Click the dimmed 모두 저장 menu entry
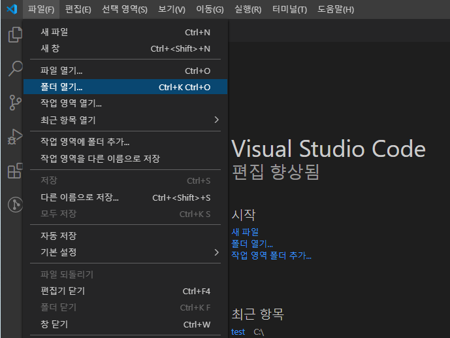450x338 pixels. [125, 214]
